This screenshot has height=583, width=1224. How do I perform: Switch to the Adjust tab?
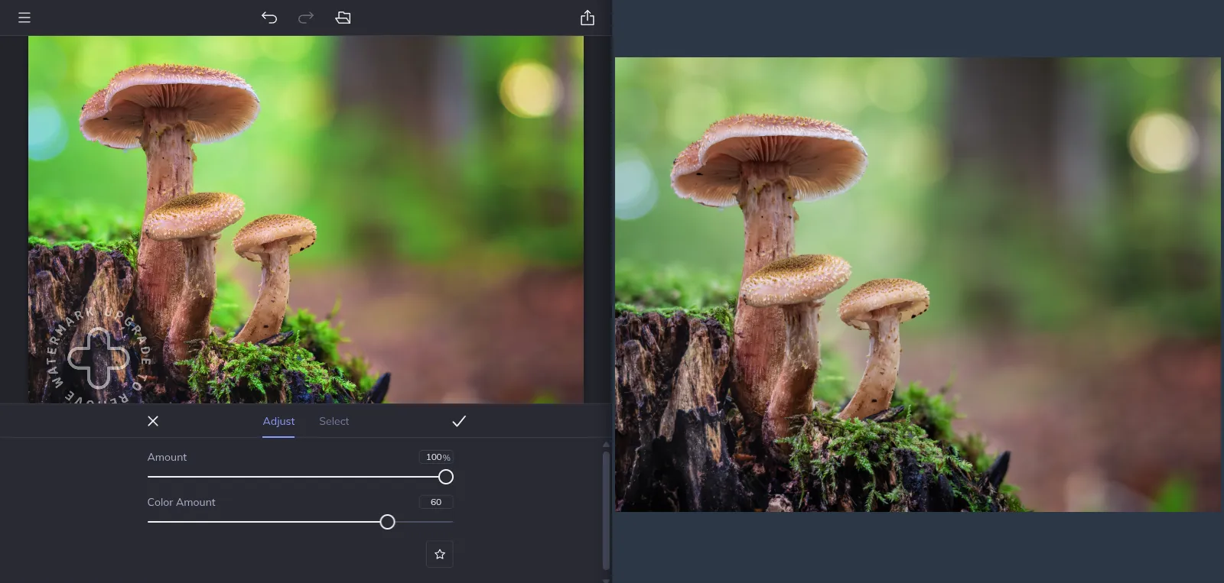pos(278,421)
